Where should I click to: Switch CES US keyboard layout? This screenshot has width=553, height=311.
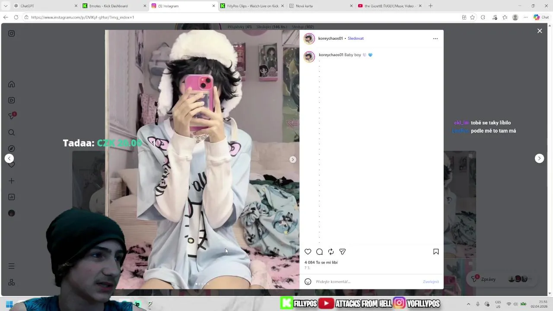click(498, 304)
